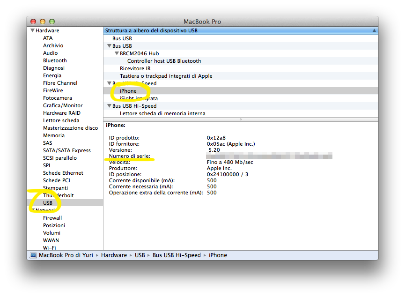Select the iPhone device row

(241, 91)
